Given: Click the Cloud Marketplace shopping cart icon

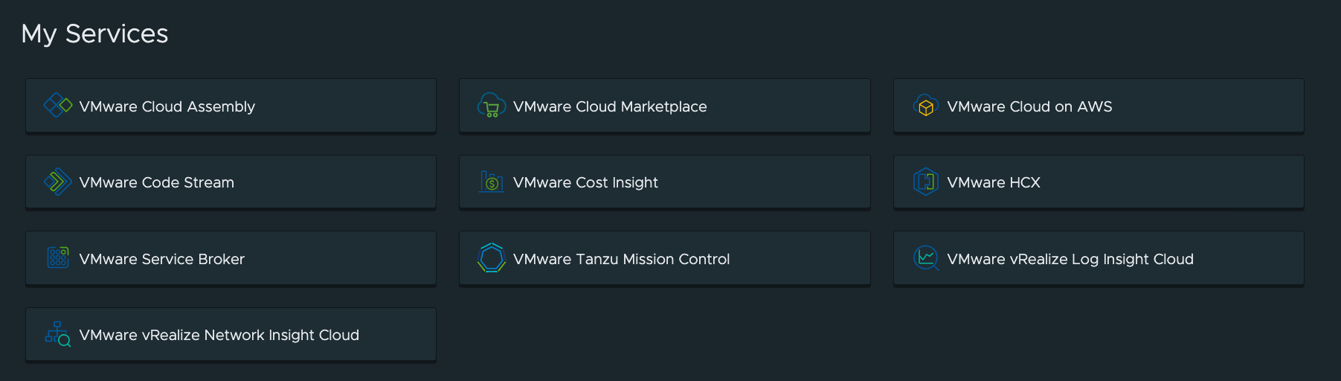Looking at the screenshot, I should pyautogui.click(x=492, y=106).
